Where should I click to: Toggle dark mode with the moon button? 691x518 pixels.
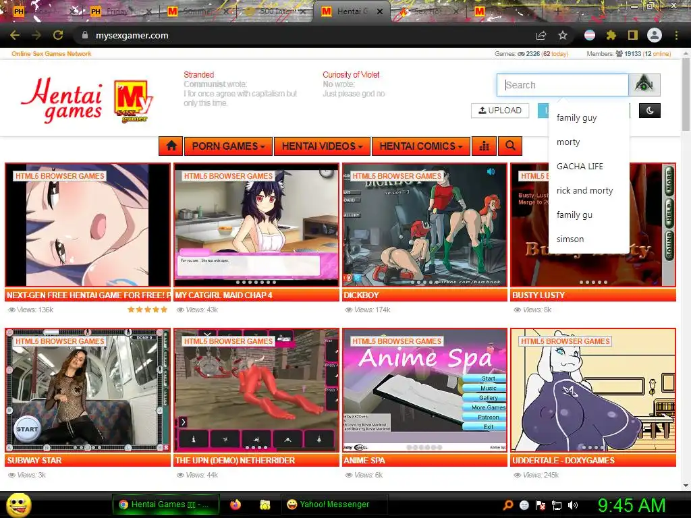[650, 111]
